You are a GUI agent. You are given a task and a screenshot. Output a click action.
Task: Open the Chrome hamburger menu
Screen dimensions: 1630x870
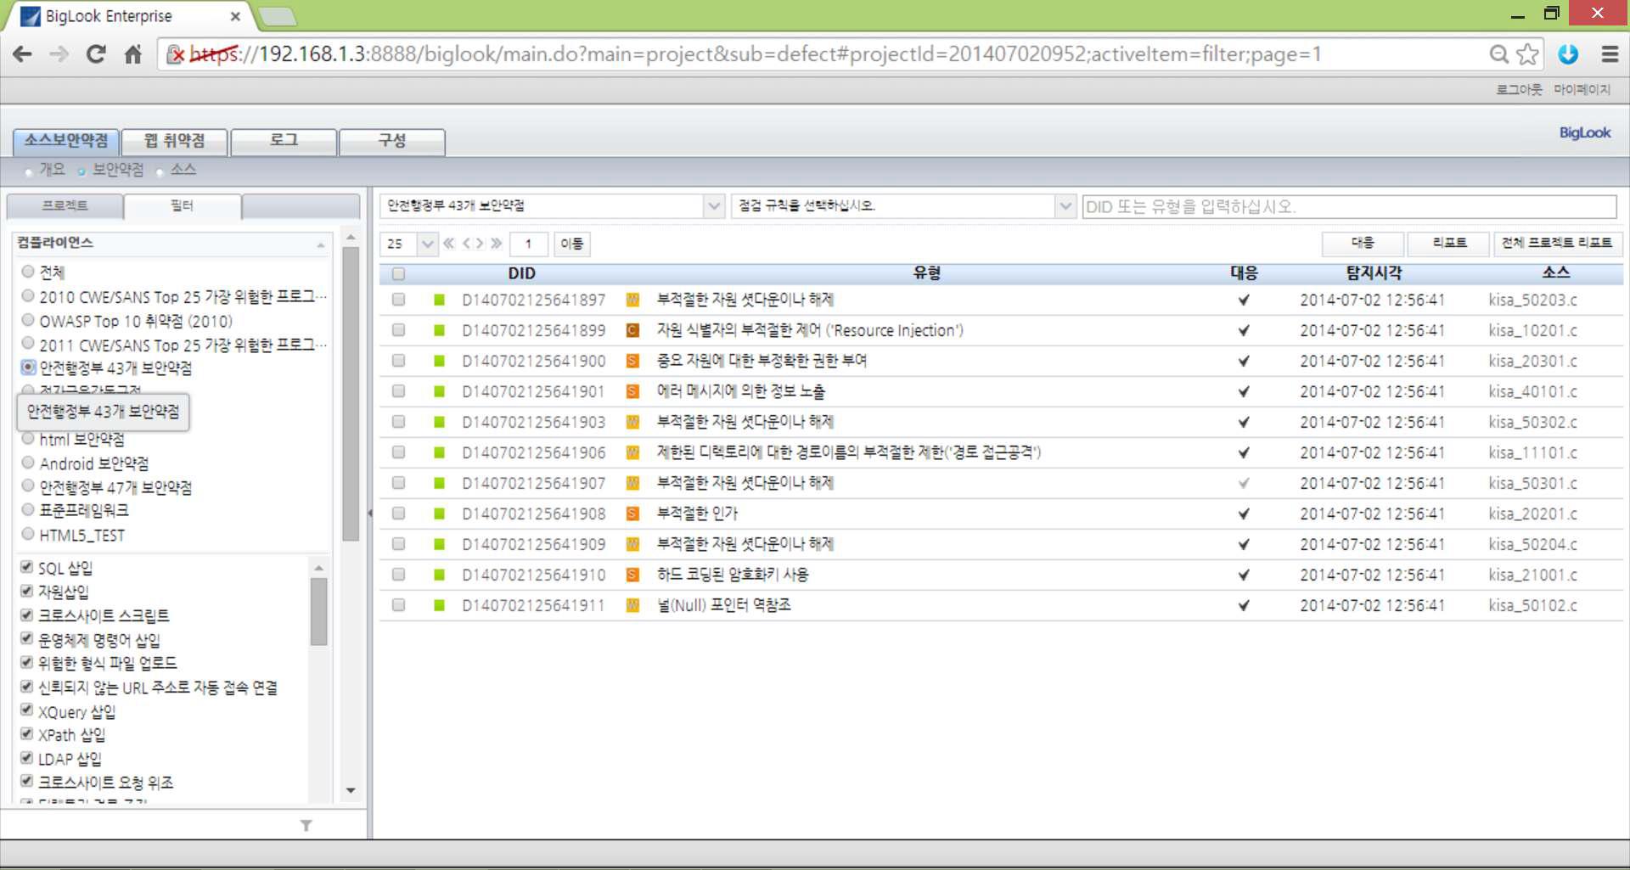point(1610,54)
